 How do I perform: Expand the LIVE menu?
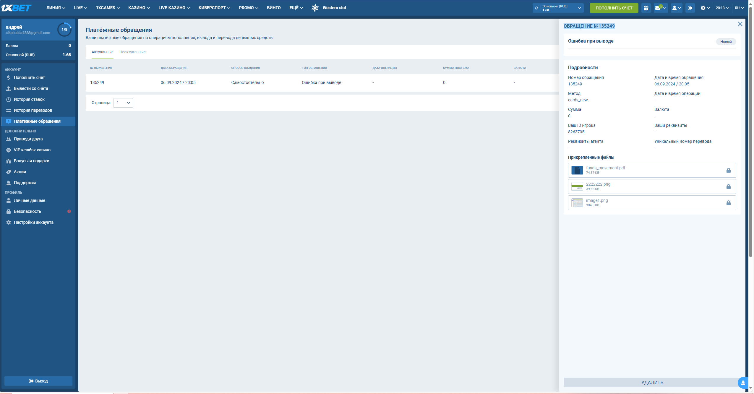(80, 8)
